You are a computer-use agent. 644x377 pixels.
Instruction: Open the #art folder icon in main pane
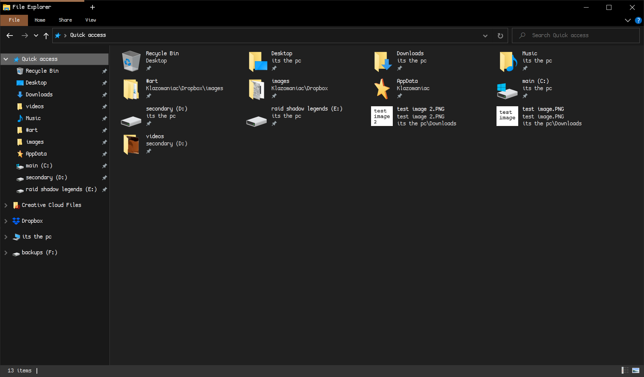click(131, 89)
